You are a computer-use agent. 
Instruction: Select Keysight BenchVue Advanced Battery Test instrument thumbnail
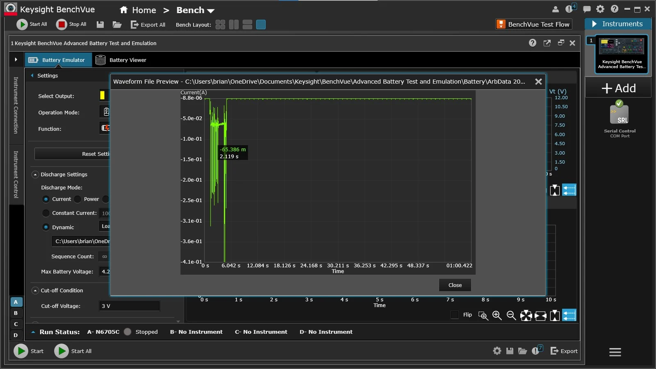click(x=622, y=54)
